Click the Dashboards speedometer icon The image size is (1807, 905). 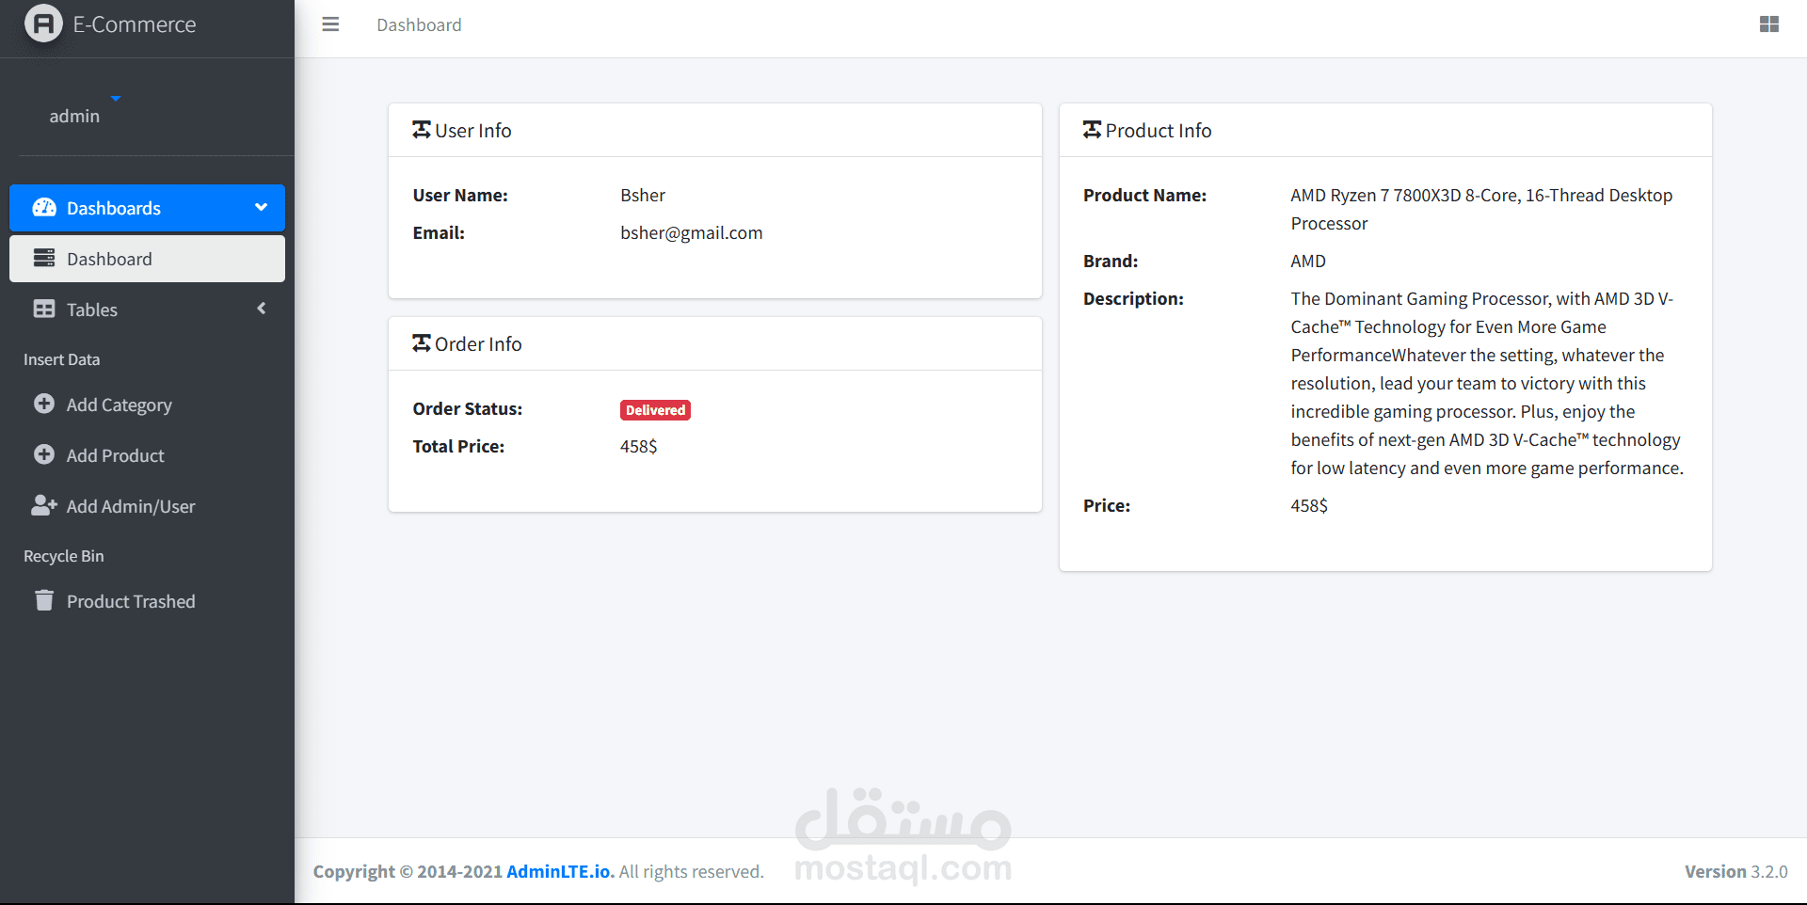point(44,208)
